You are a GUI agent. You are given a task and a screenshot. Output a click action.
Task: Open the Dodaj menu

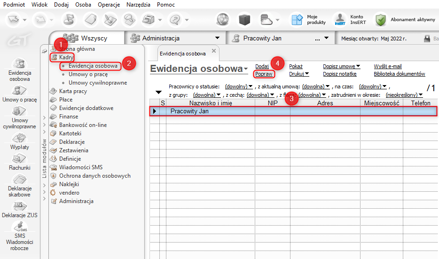pyautogui.click(x=62, y=5)
